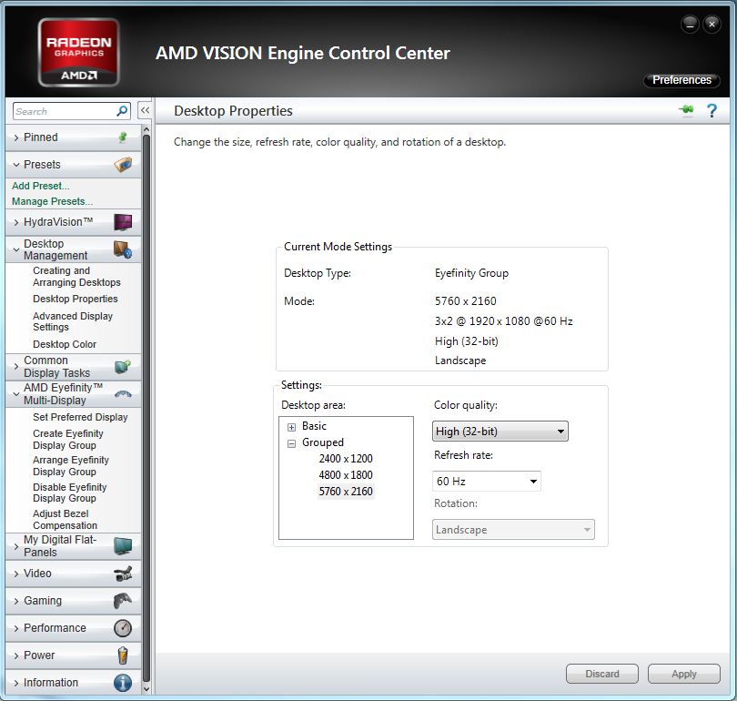This screenshot has height=701, width=737.
Task: Collapse the Presets section
Action: click(x=16, y=165)
